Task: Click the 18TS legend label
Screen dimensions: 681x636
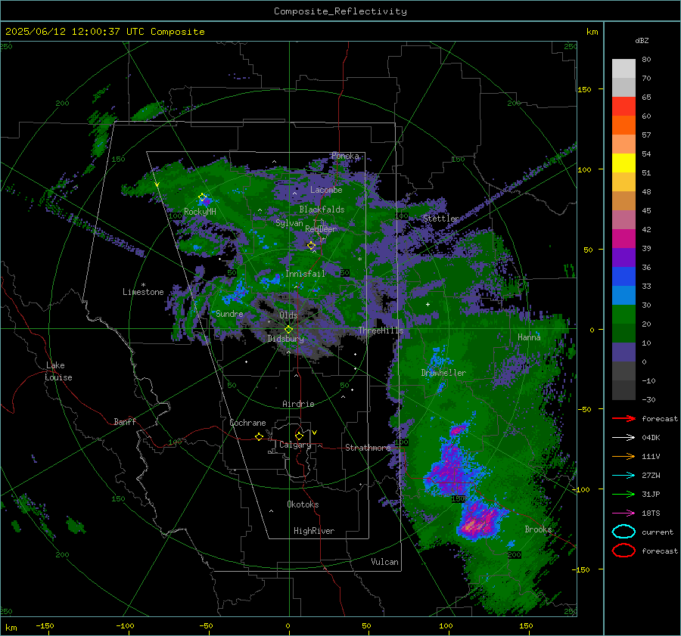Action: tap(651, 513)
